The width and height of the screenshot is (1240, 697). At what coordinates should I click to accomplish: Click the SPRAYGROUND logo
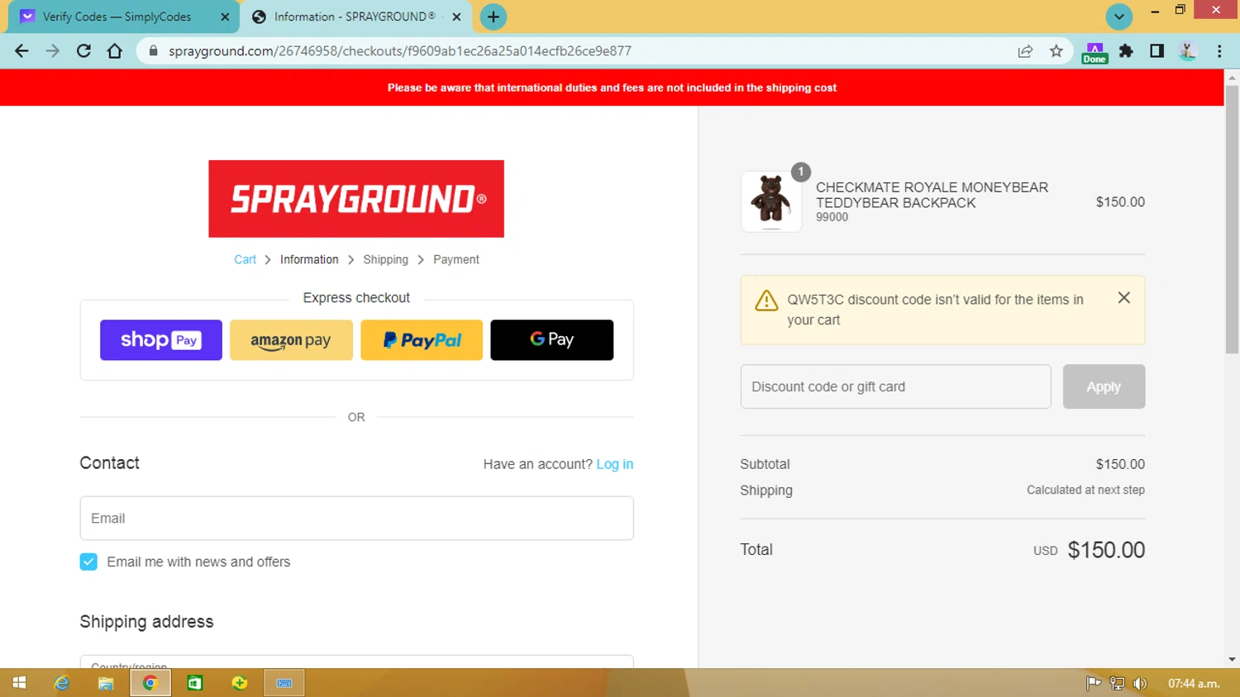356,199
